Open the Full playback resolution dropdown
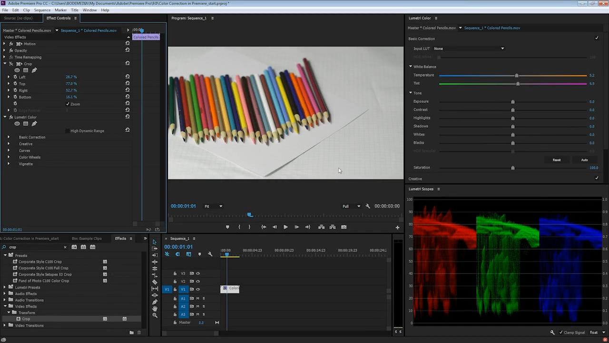The image size is (609, 343). (x=352, y=206)
